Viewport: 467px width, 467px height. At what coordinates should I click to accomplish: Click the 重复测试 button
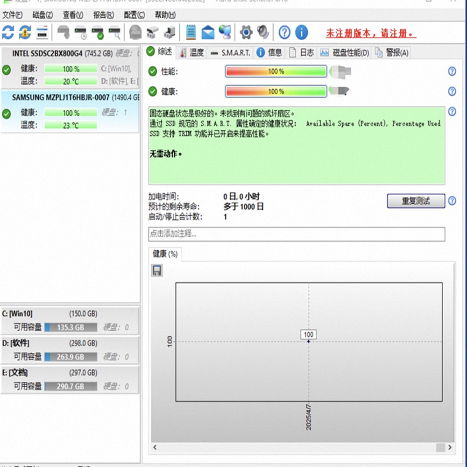[x=416, y=201]
